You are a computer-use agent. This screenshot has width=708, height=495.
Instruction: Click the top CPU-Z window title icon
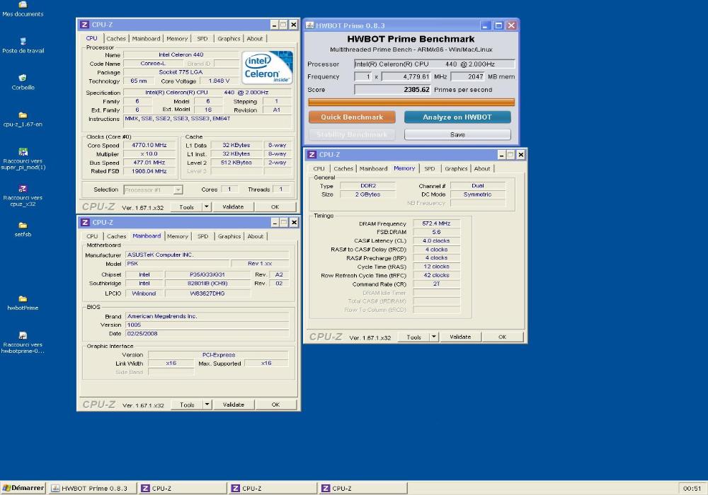[x=84, y=25]
